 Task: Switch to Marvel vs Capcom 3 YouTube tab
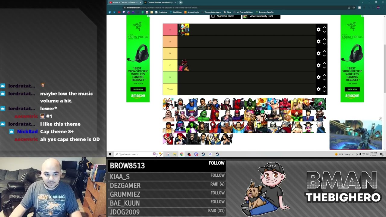point(125,2)
